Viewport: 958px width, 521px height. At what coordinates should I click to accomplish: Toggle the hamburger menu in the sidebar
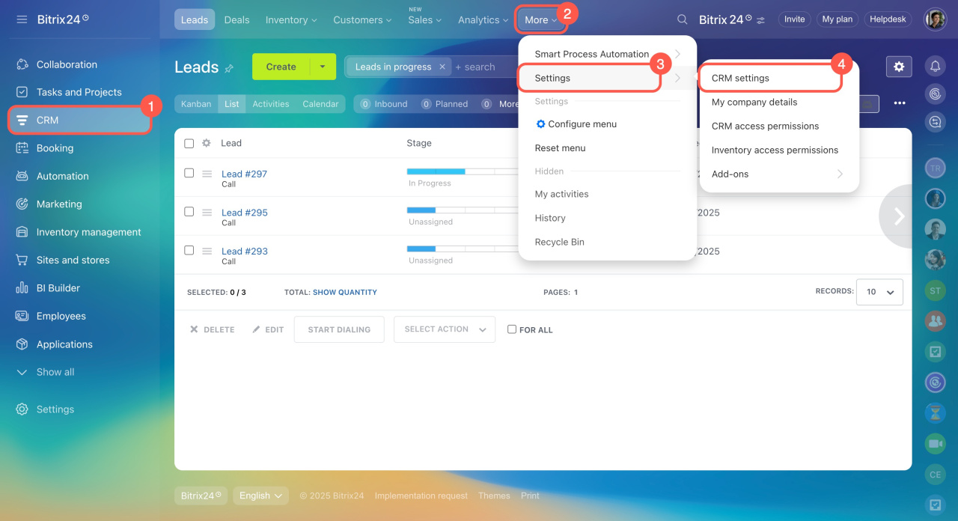[x=22, y=19]
